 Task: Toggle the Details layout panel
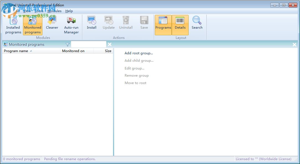point(180,25)
